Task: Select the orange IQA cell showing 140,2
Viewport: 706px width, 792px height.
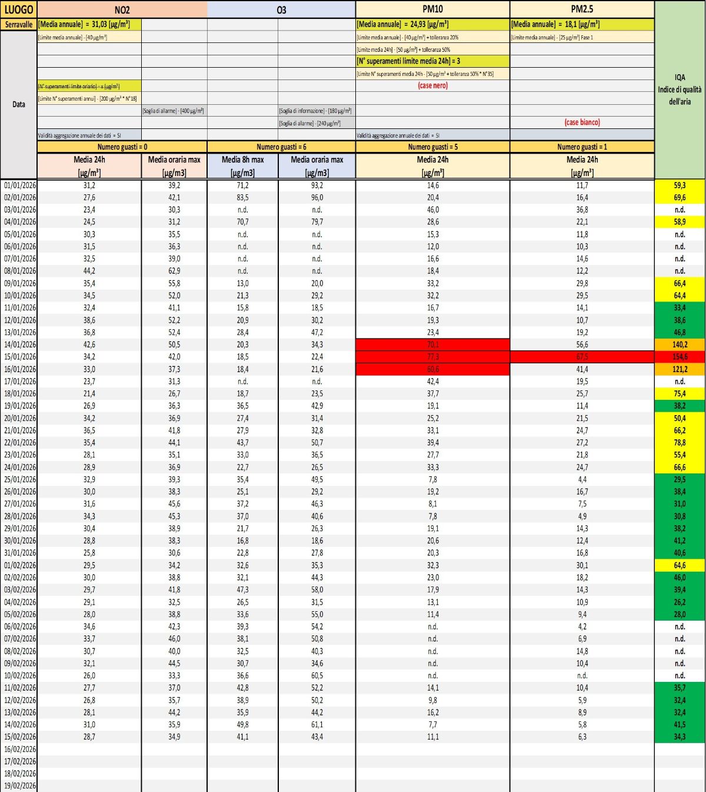Action: [680, 344]
